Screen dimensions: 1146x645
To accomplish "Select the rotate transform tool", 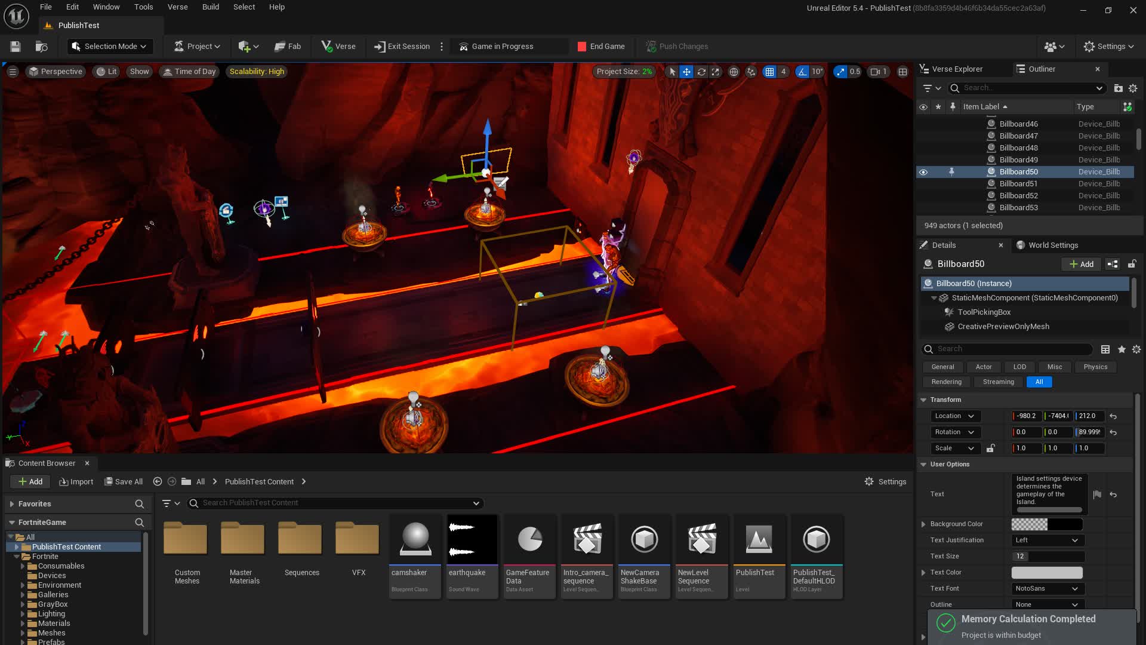I will (701, 72).
